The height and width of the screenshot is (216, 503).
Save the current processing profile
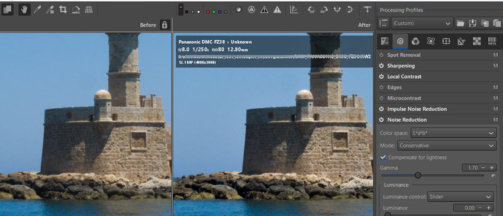click(473, 23)
